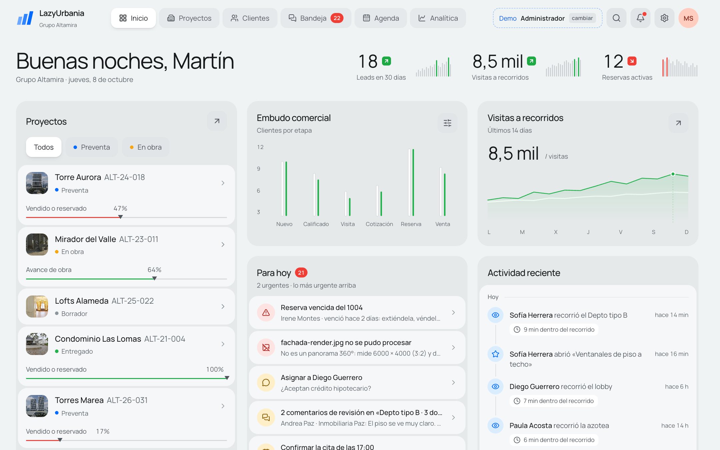Filter projects by En obra
The width and height of the screenshot is (720, 450).
pos(146,147)
